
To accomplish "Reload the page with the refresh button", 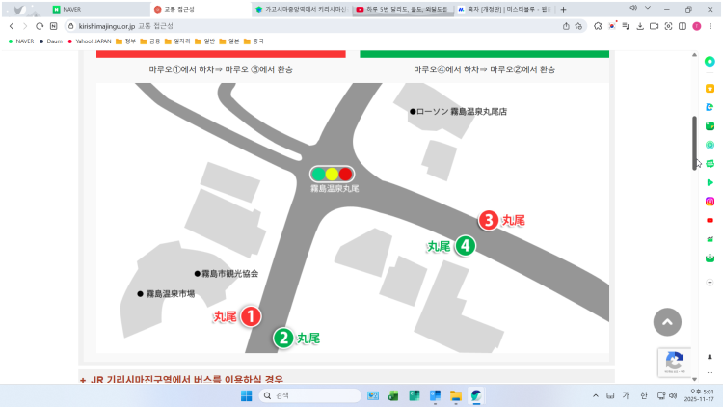I will point(40,26).
